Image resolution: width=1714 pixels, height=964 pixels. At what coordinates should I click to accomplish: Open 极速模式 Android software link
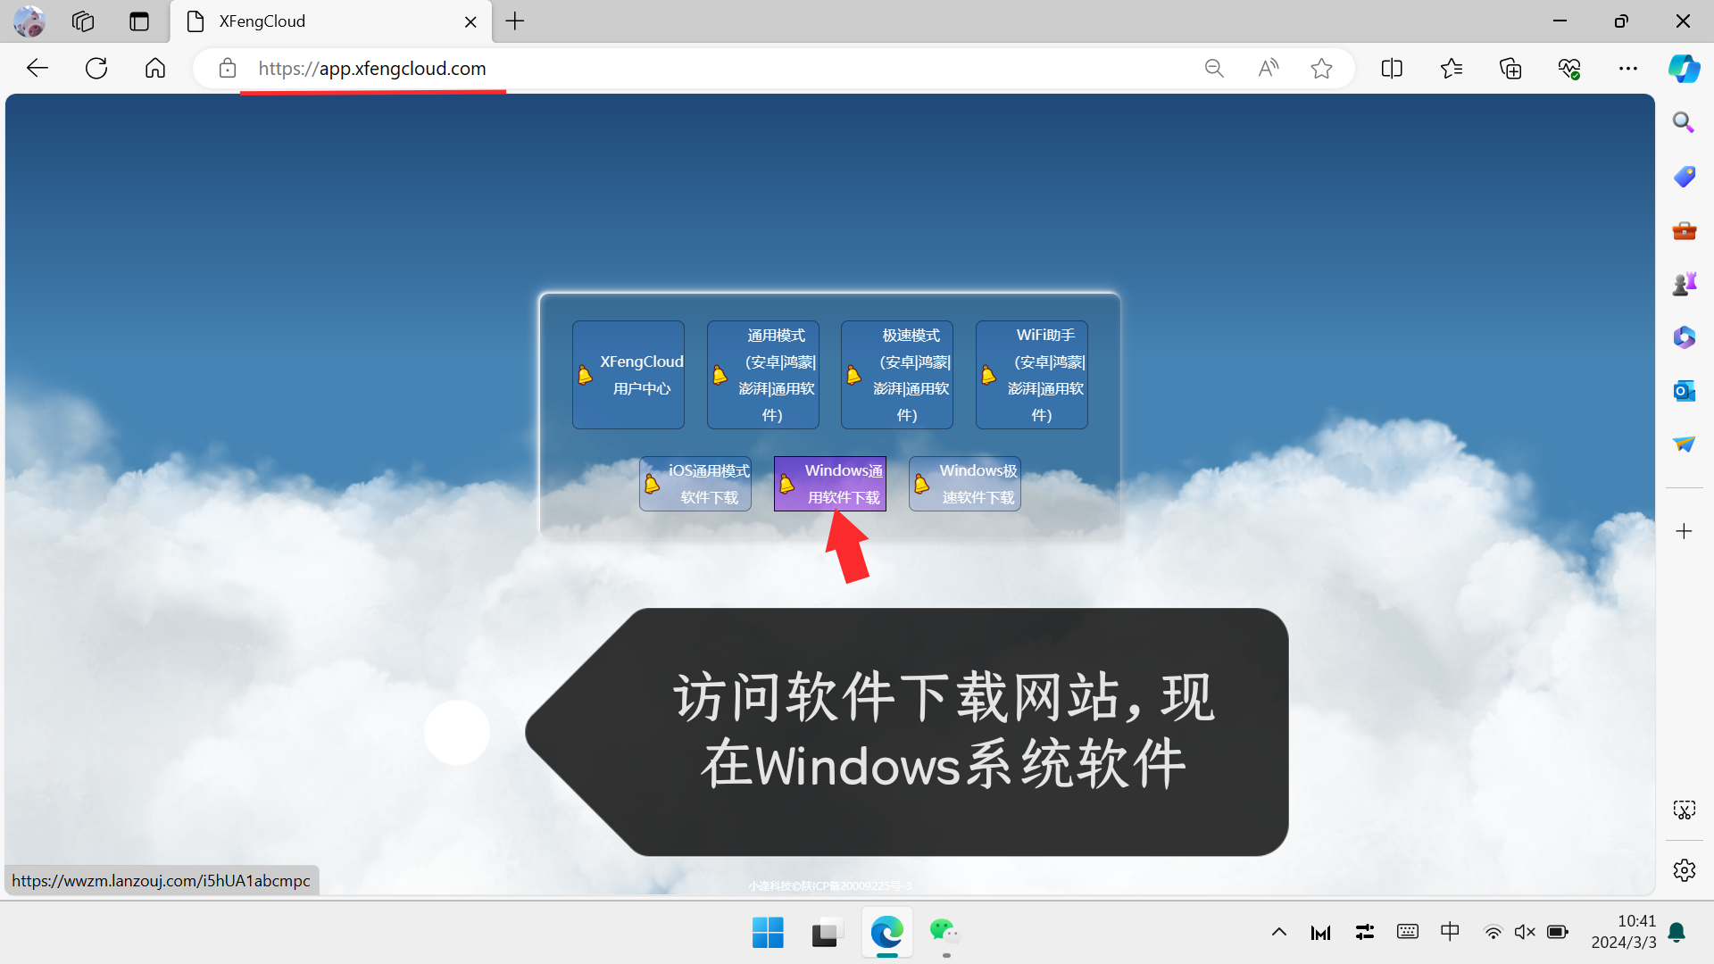tap(897, 375)
